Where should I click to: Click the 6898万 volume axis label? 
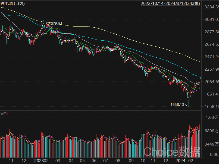[x=212, y=131]
